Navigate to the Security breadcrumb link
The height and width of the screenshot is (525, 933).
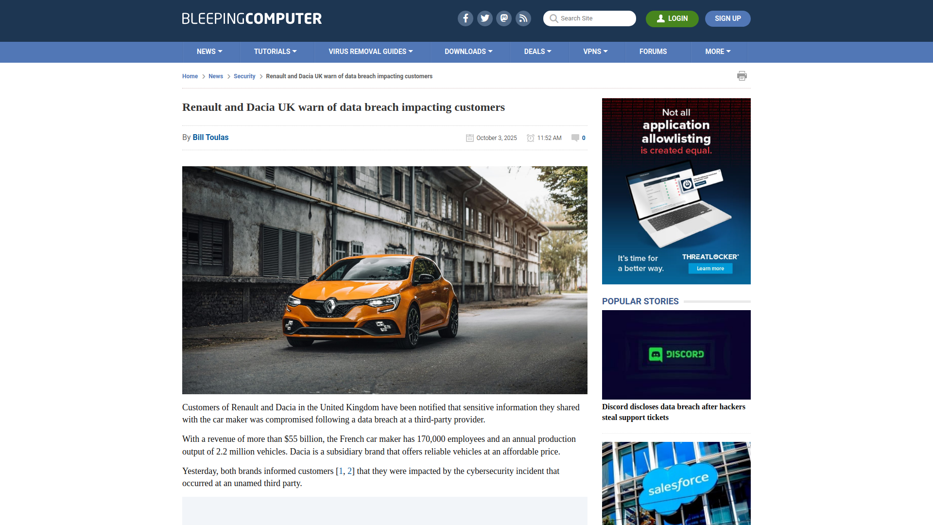click(x=244, y=76)
